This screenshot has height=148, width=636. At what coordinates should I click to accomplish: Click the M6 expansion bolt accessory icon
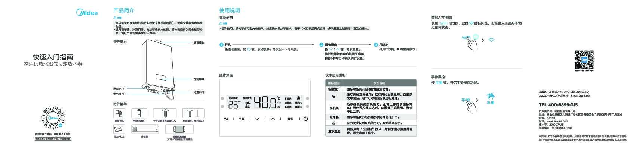pos(139,113)
